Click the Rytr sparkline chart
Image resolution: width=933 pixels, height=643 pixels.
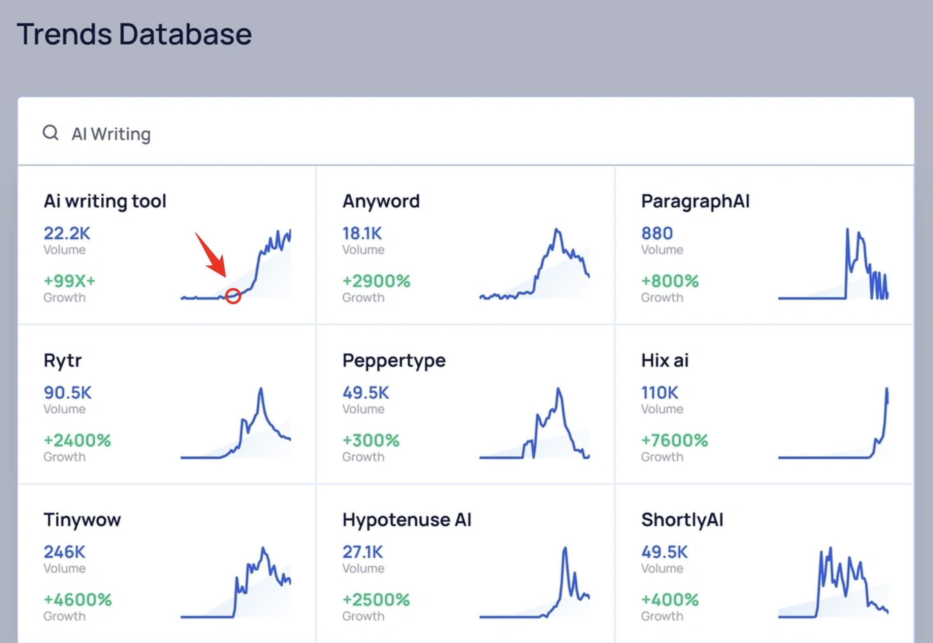(236, 424)
